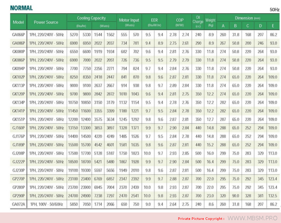This screenshot has height=223, width=281.
Task: Click the NORMAL heading above the table
Action: (x=21, y=8)
